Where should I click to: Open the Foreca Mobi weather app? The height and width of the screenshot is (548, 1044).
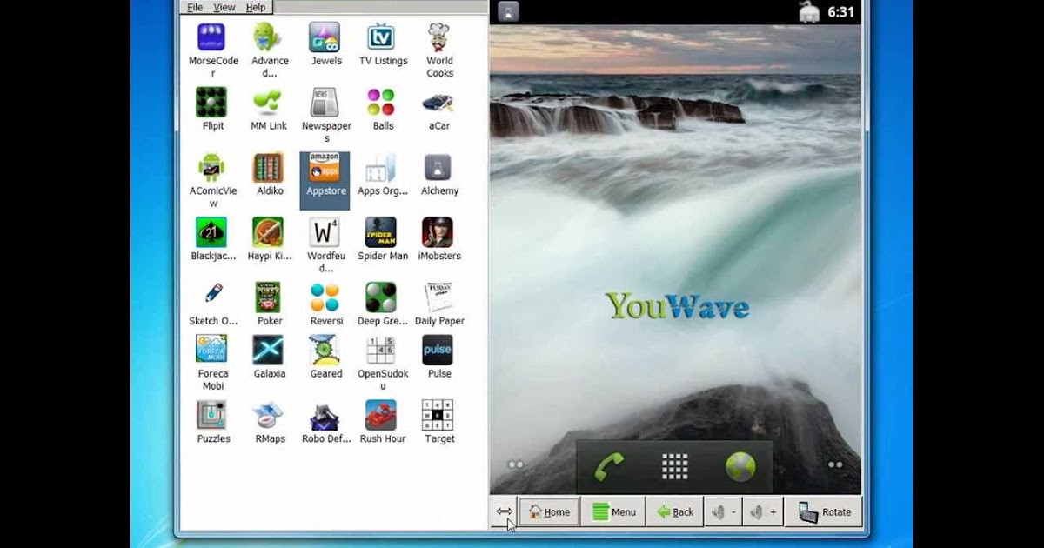212,350
